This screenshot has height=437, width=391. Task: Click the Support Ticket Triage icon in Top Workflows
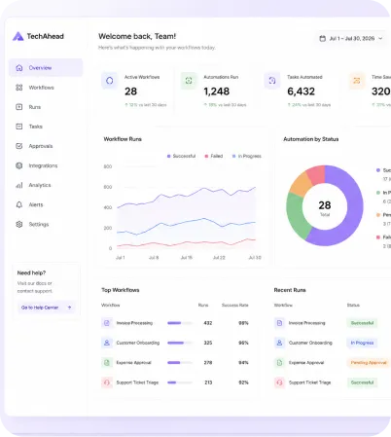[x=107, y=382]
